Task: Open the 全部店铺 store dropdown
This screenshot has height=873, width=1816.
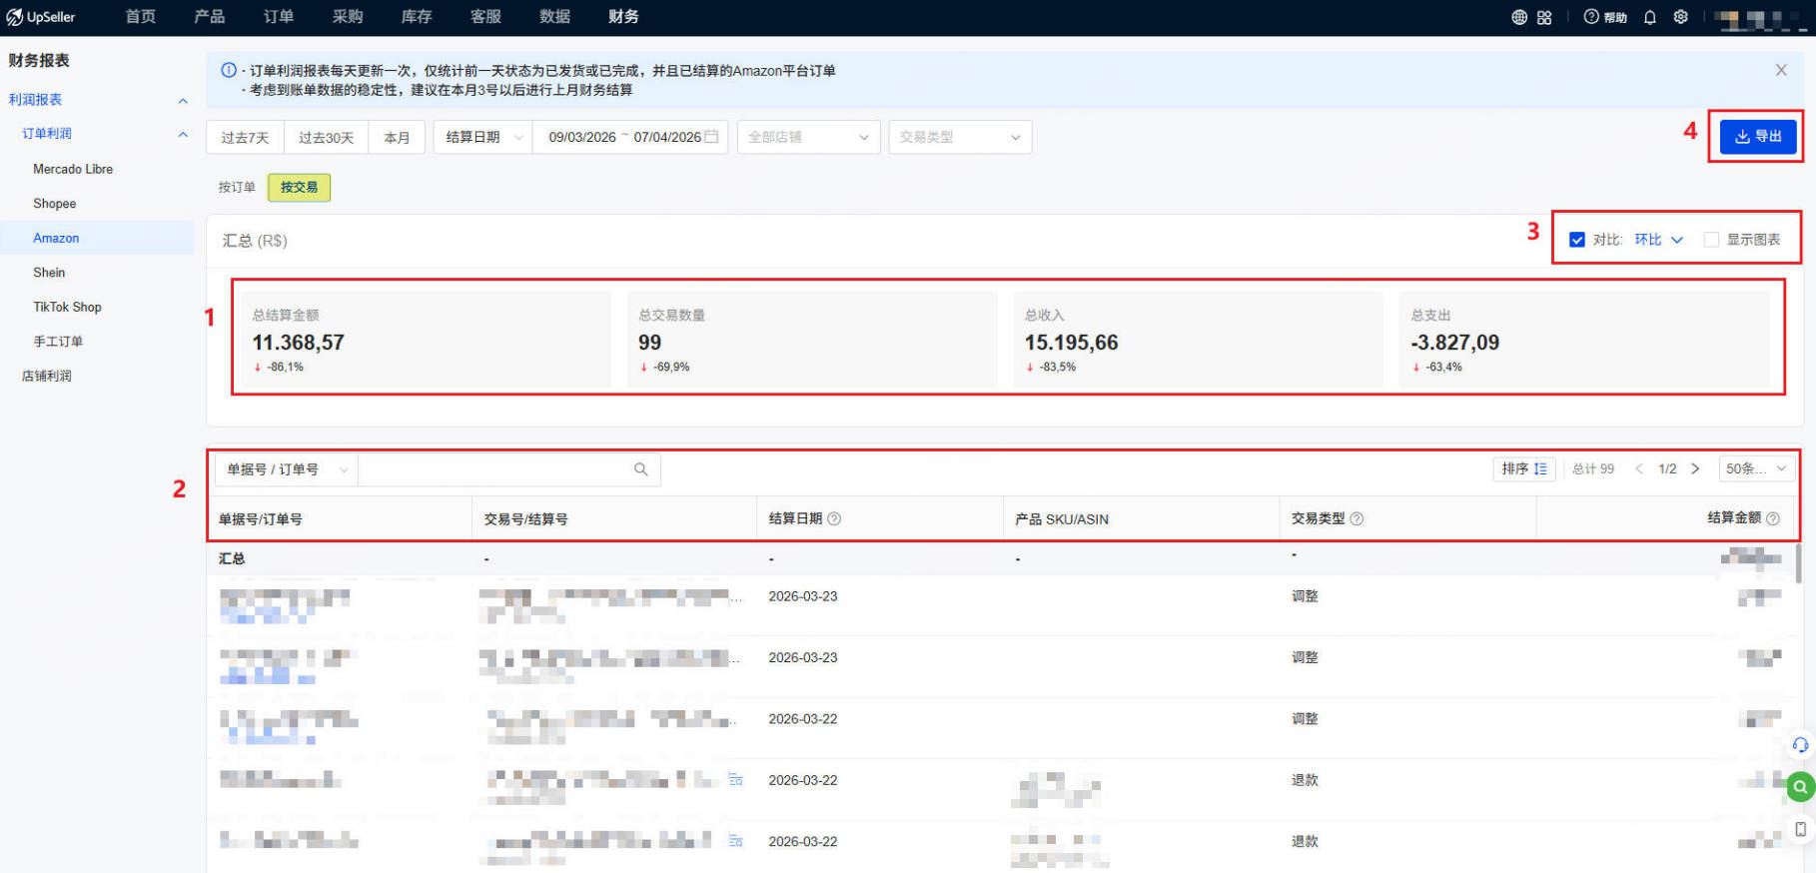Action: tap(808, 137)
